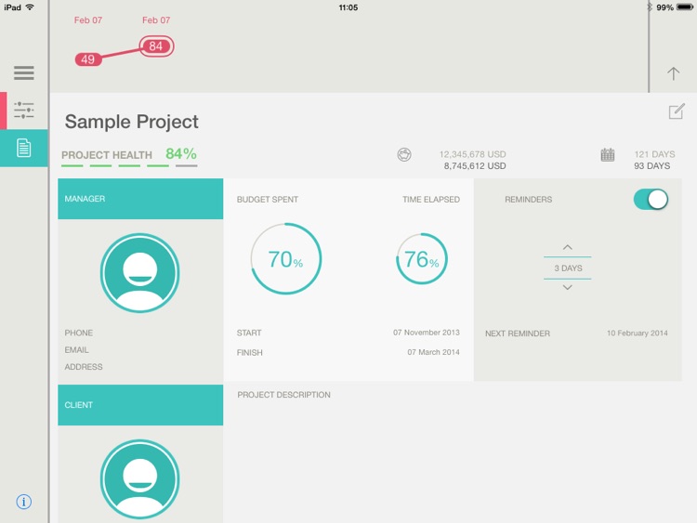
Task: Tap the up arrow icon
Action: point(674,73)
